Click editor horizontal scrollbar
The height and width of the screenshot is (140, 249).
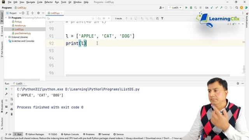[148, 75]
